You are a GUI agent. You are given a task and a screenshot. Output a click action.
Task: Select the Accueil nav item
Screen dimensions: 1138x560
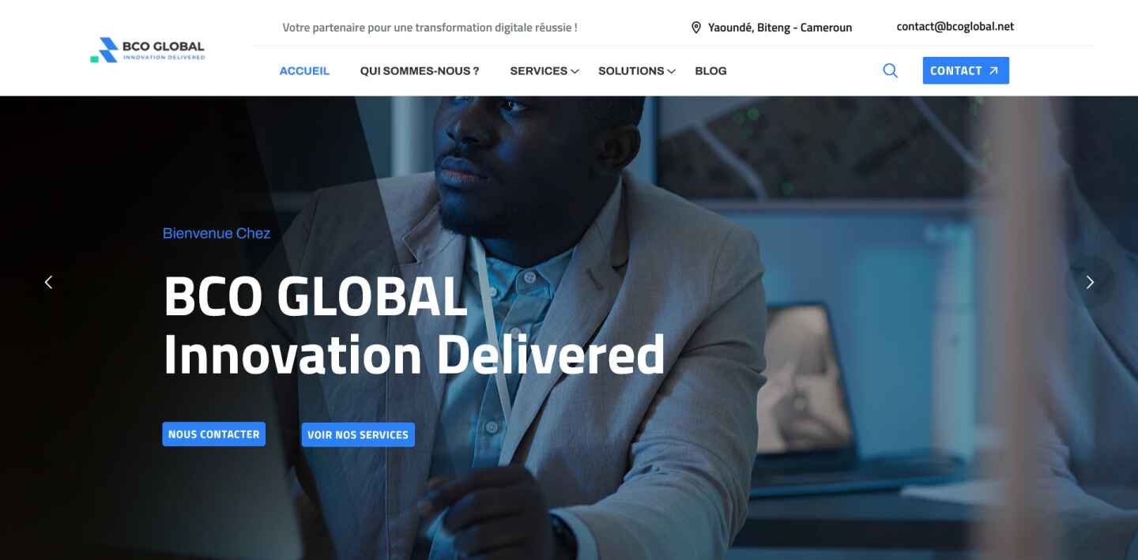[304, 71]
